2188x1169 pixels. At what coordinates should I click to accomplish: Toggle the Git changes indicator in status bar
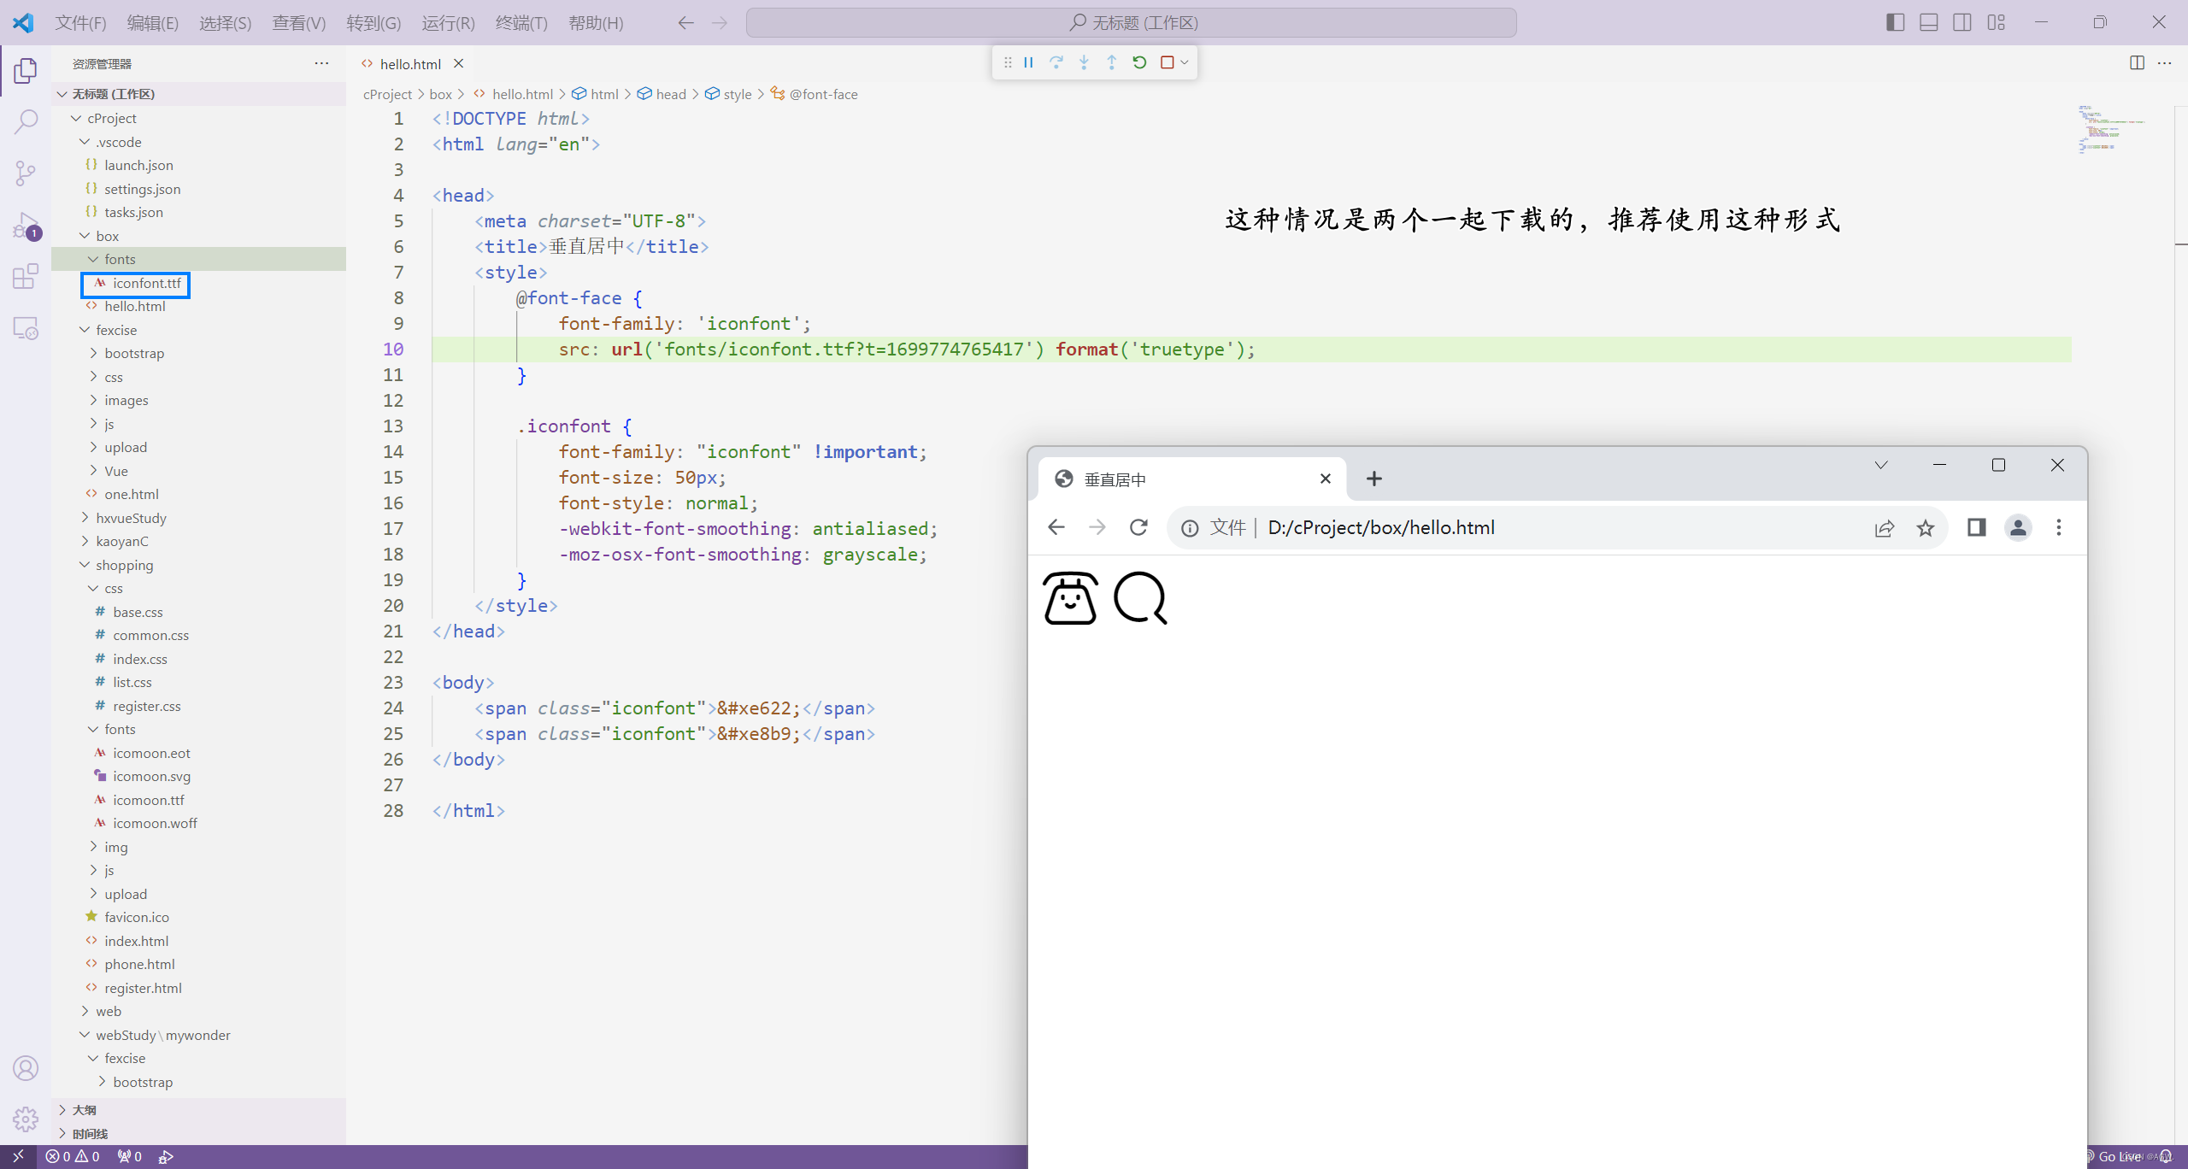127,1157
